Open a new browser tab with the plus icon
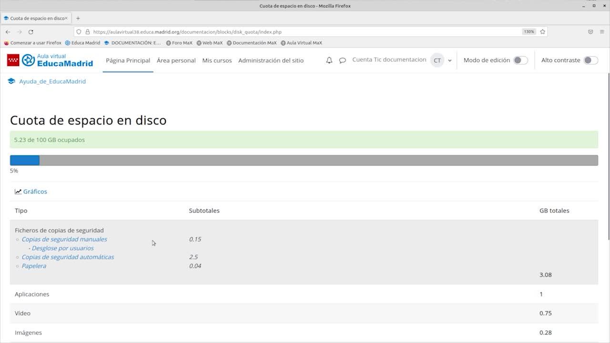Viewport: 610px width, 343px height. 78,18
